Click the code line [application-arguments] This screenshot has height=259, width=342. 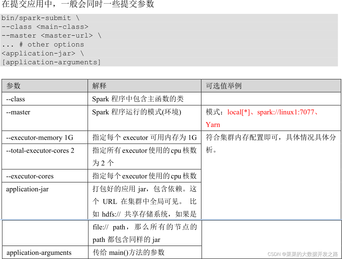[x=51, y=62]
